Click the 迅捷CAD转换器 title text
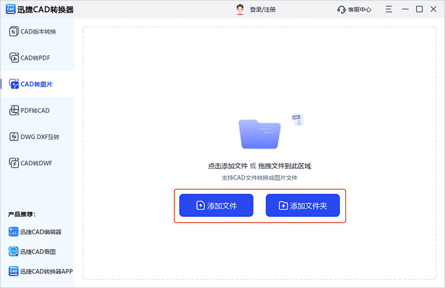The height and width of the screenshot is (288, 445). point(45,9)
